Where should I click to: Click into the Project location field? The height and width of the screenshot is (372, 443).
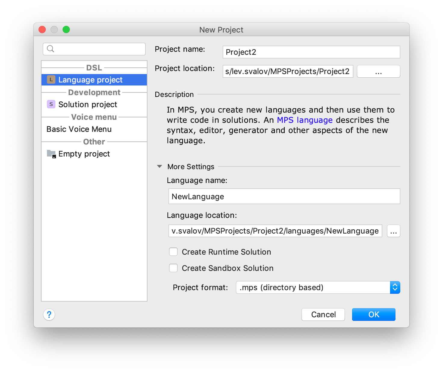tap(288, 71)
